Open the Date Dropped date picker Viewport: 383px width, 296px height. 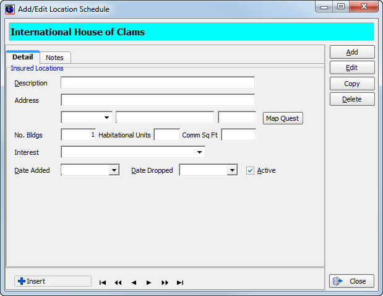(x=232, y=170)
